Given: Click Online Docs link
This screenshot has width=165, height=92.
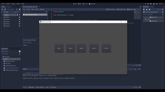Looking at the screenshot, I should [111, 9].
